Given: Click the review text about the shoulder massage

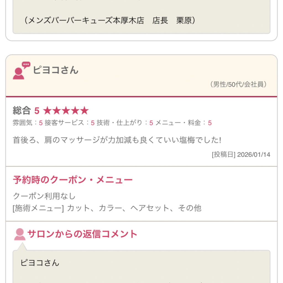Looking at the screenshot, I should pyautogui.click(x=117, y=140).
